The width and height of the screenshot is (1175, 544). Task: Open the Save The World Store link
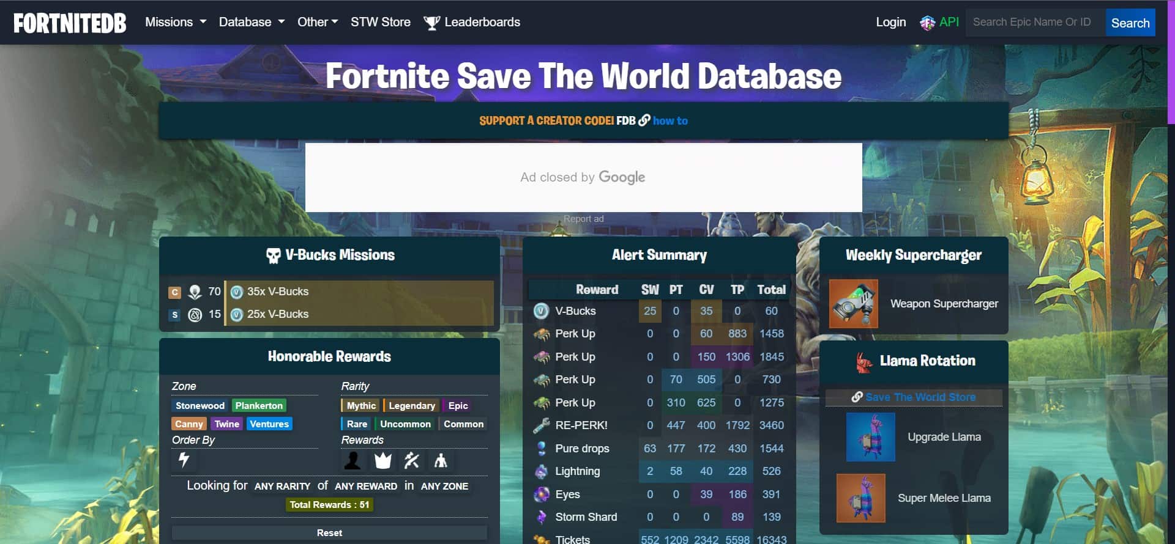tap(920, 397)
